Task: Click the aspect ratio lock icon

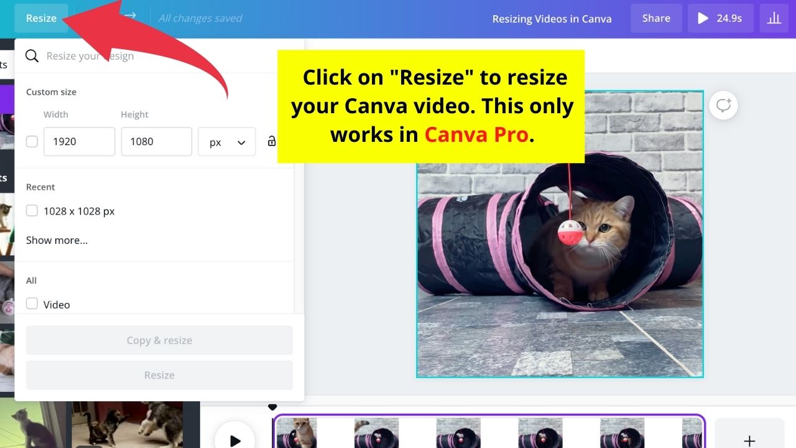Action: [272, 141]
